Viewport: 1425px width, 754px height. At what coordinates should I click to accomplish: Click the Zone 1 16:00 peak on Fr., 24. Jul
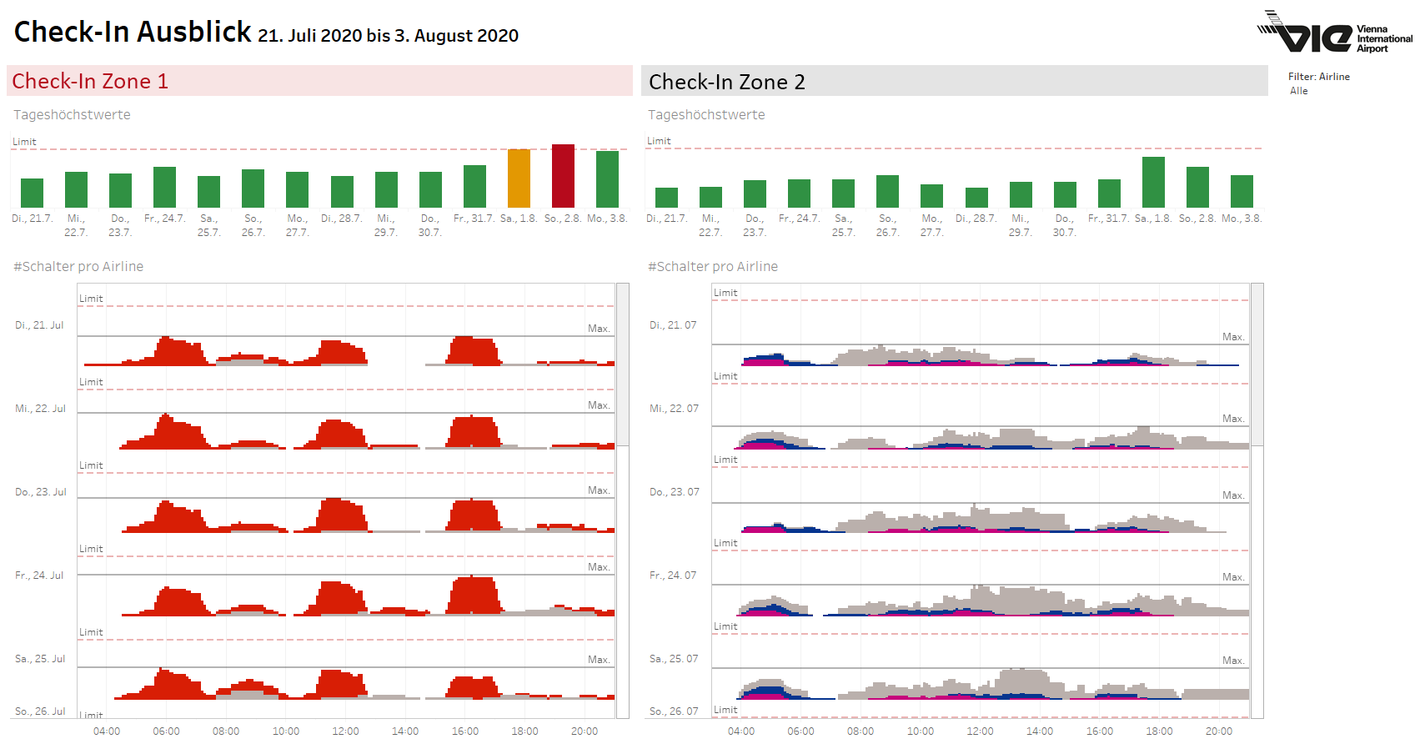[x=474, y=596]
